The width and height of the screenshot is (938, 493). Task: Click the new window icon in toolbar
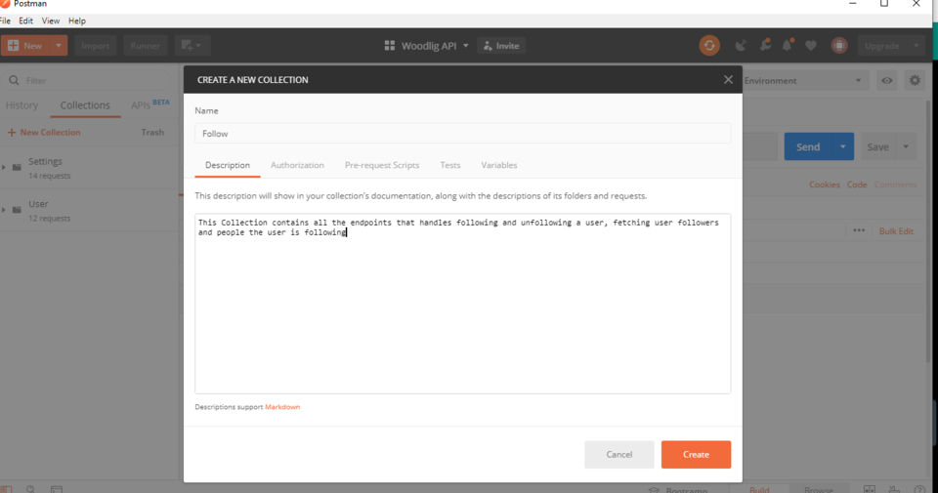192,46
